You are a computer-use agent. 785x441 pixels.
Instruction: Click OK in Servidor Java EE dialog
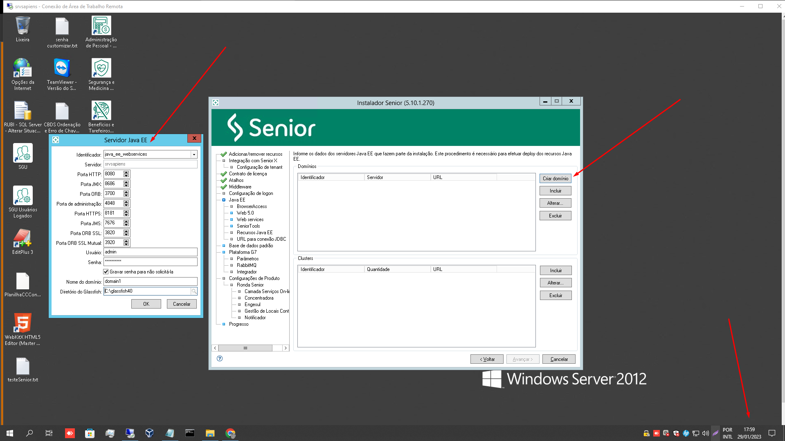click(x=146, y=304)
